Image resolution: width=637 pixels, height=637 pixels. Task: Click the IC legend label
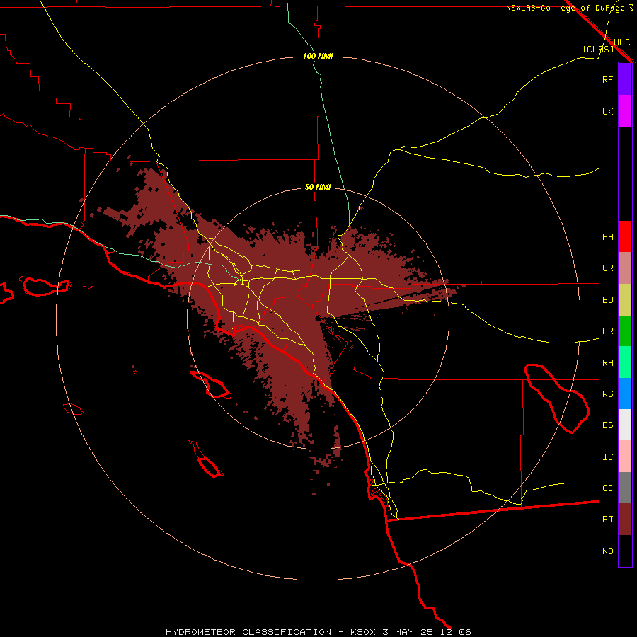tap(607, 457)
